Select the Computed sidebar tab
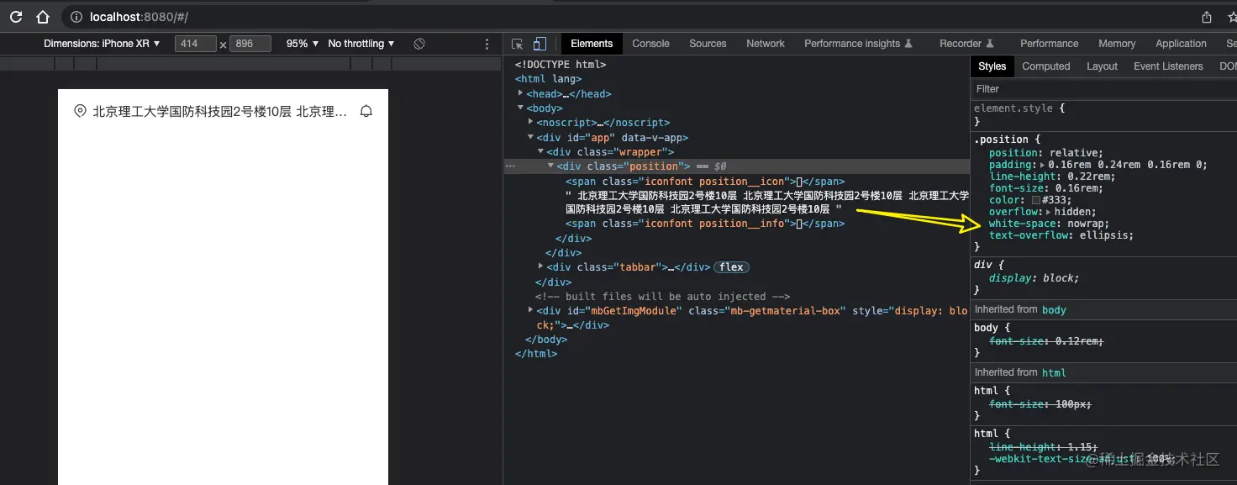This screenshot has width=1237, height=485. point(1046,66)
